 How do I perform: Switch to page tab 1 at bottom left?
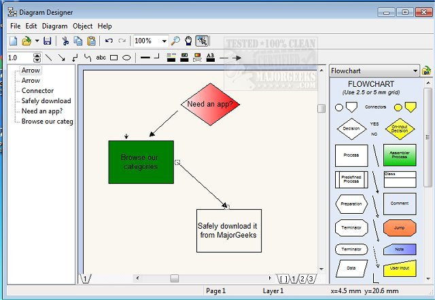[86, 279]
